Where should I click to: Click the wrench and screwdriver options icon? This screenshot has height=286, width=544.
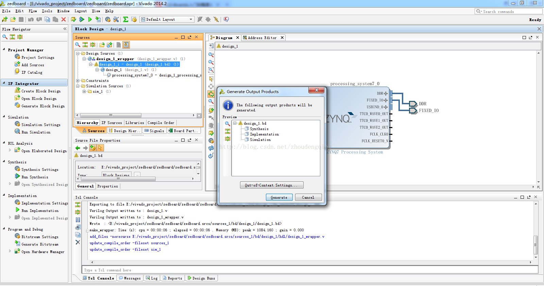[116, 19]
